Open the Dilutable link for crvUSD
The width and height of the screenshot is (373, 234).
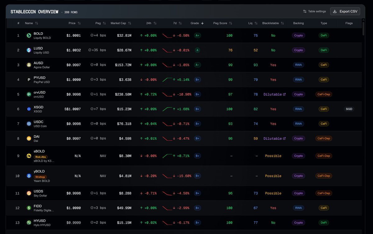[274, 94]
